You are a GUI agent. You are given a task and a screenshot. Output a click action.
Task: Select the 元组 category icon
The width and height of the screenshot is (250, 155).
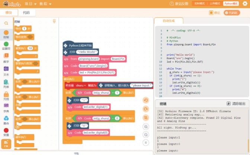click(6, 94)
